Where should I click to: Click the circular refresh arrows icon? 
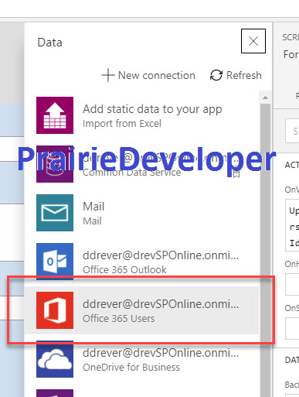216,75
